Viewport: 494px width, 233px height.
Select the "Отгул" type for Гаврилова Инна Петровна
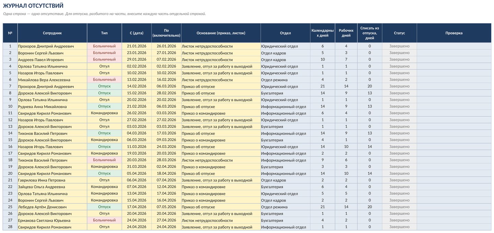point(104,180)
